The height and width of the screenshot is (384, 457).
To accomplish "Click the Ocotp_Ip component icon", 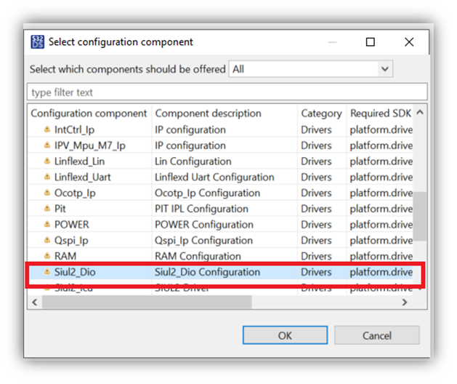I will pos(46,193).
